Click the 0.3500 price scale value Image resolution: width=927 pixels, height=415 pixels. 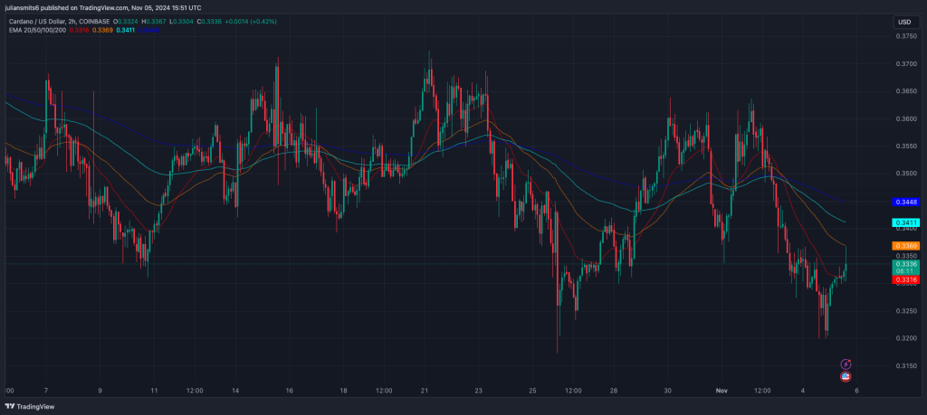coord(906,174)
